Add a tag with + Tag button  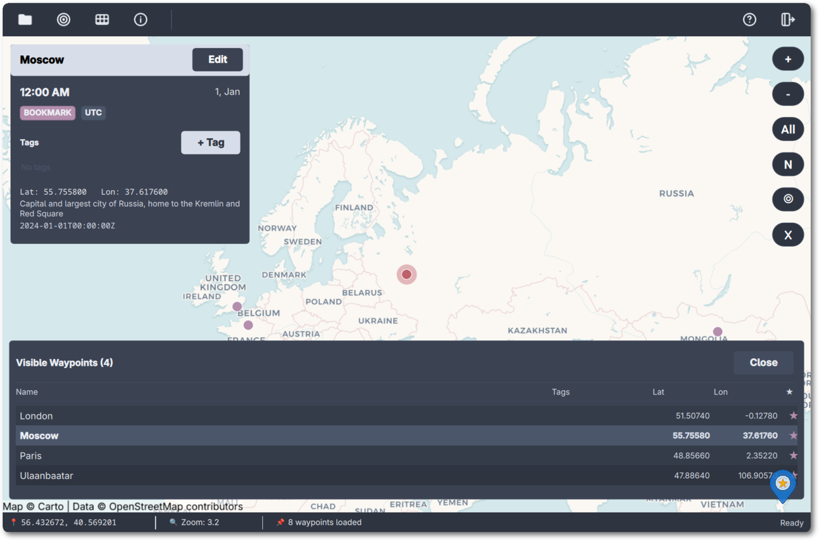[210, 143]
